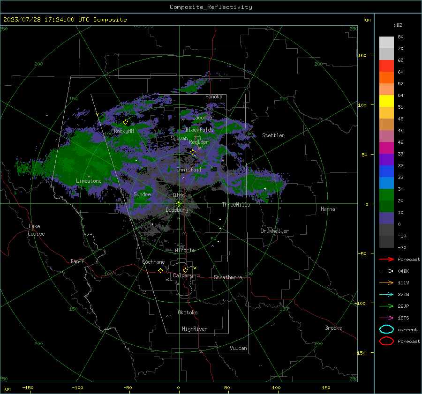Click the white asterisk above Limestone label
This screenshot has width=422, height=394.
[89, 177]
